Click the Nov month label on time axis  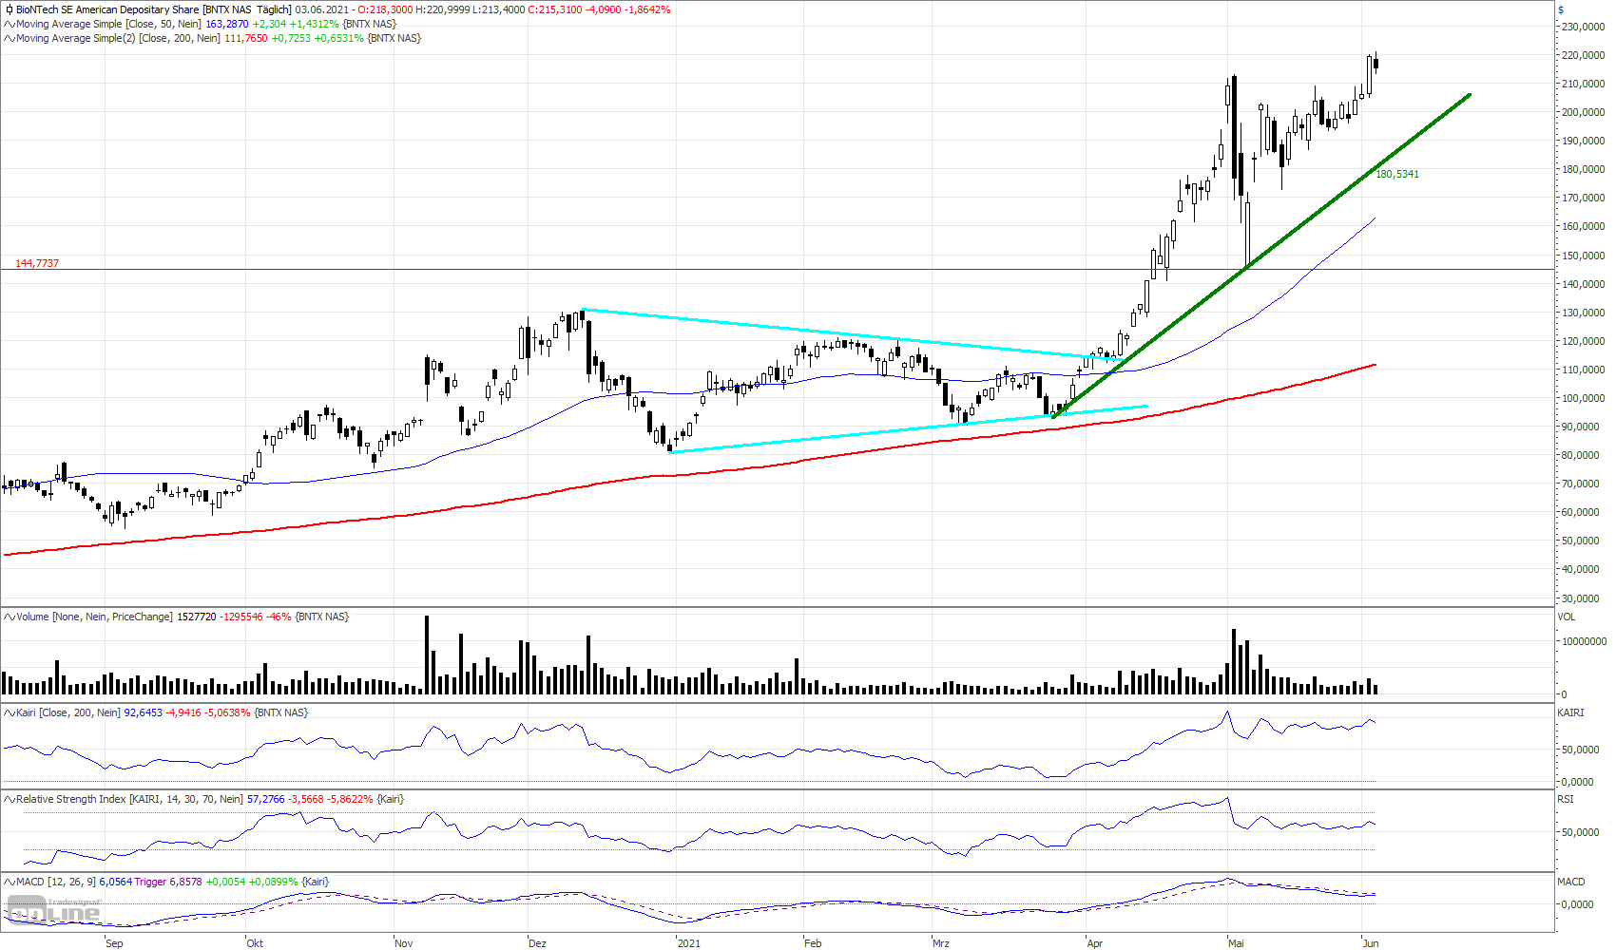404,943
